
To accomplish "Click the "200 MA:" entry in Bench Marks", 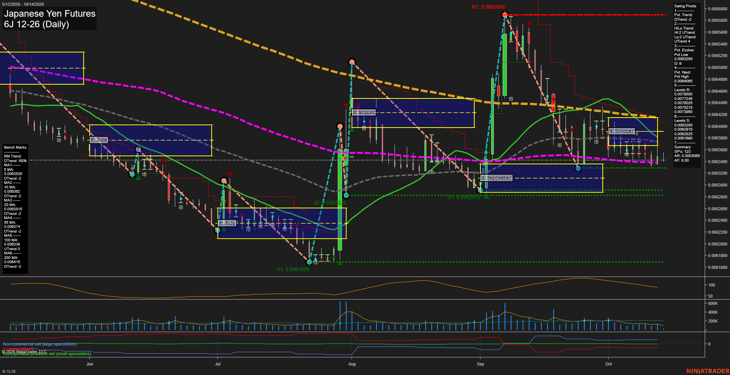I will click(11, 258).
